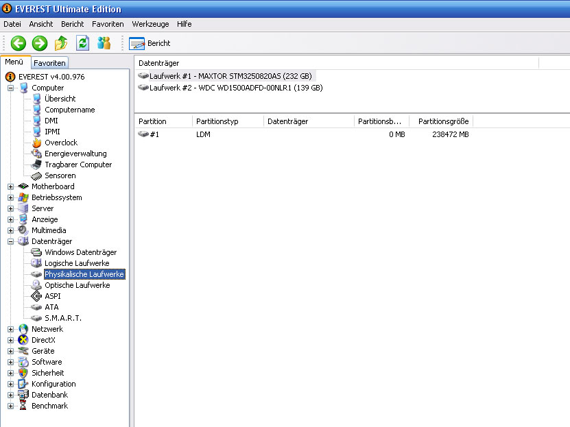Click the Sicherheit shield icon

coord(23,373)
